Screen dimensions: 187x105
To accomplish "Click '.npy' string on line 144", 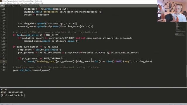I will tap(127, 62).
